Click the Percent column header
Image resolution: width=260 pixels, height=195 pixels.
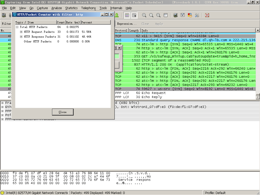(96, 22)
